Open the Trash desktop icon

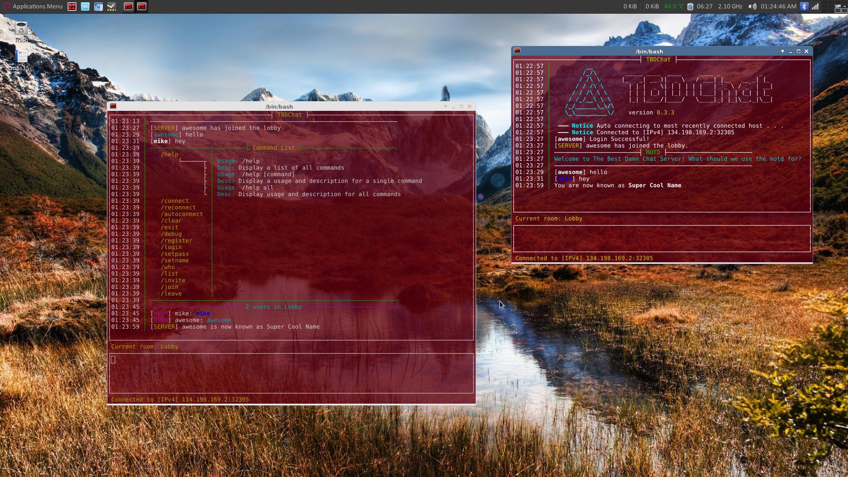21,30
